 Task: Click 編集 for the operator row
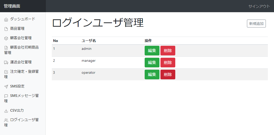coord(152,74)
